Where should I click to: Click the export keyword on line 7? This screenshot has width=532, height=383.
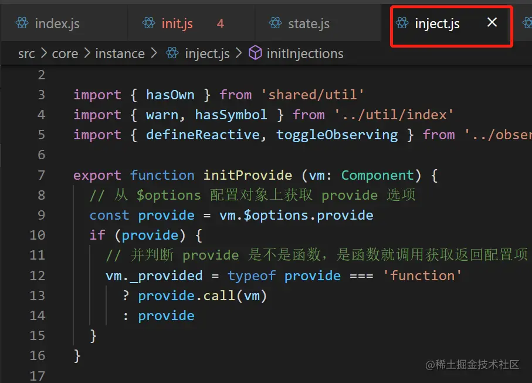[x=97, y=176]
